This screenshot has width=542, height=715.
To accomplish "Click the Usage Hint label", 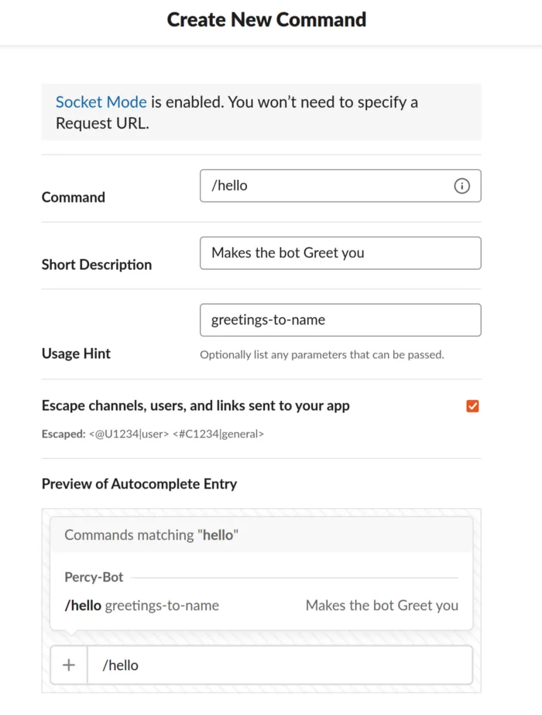I will [76, 354].
